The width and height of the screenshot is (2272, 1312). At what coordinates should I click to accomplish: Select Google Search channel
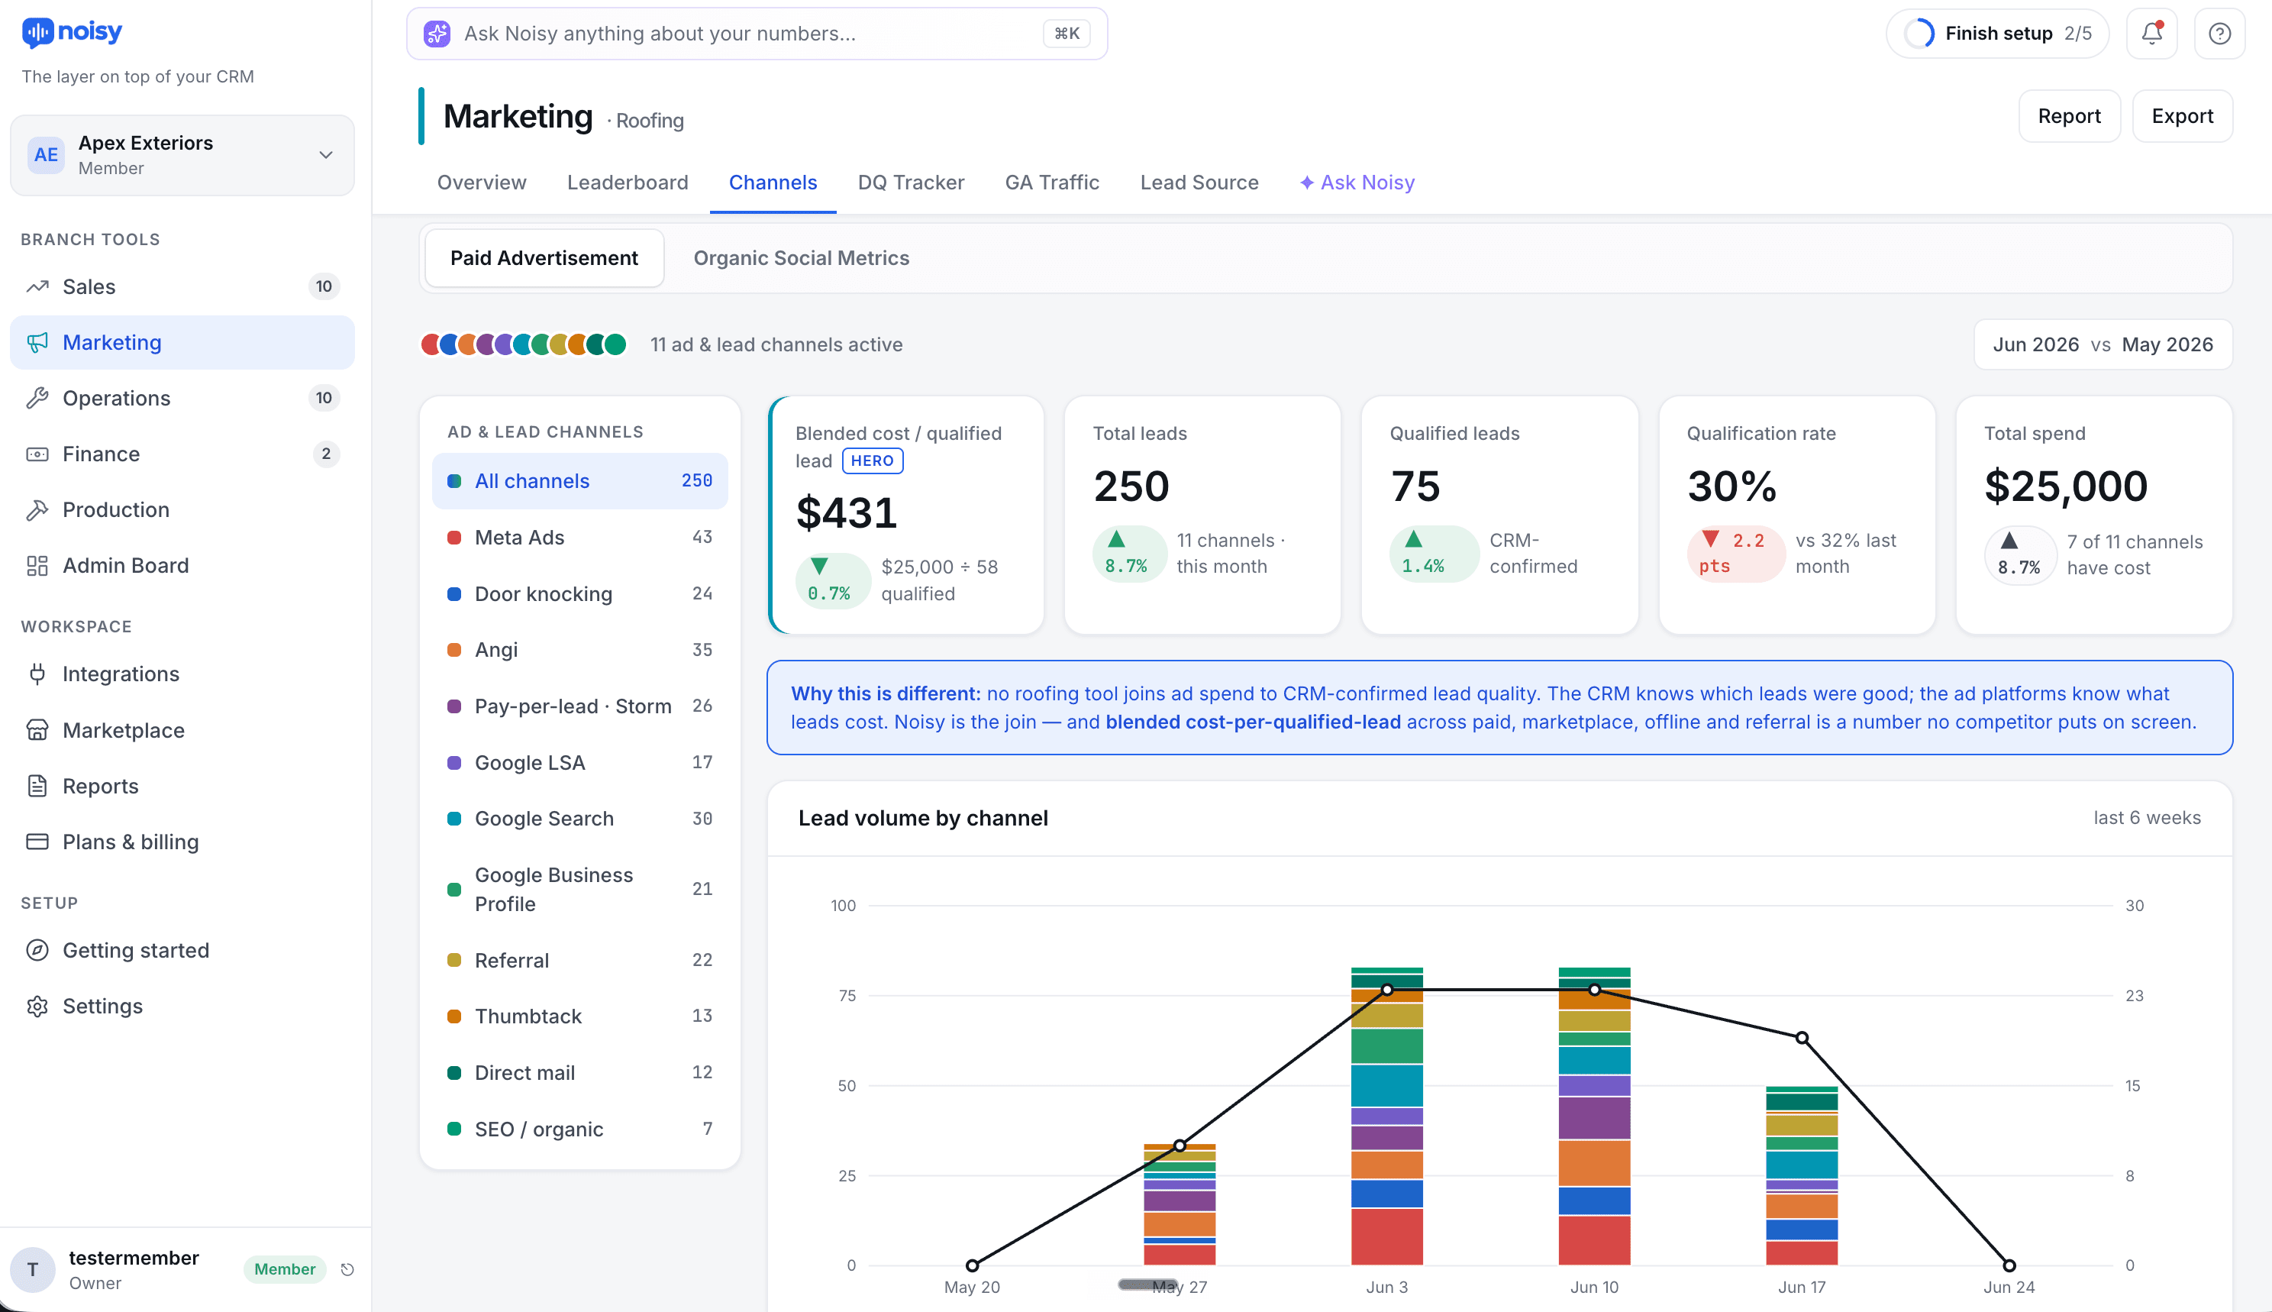tap(580, 818)
